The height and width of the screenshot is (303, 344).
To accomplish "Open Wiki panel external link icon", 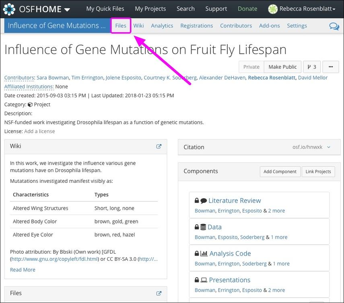I will pos(159,147).
